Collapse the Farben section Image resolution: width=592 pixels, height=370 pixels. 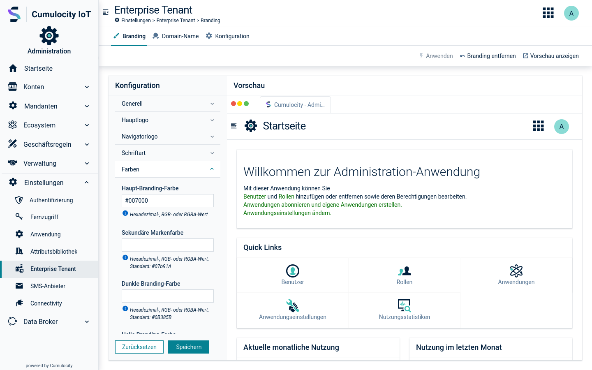[x=168, y=169]
